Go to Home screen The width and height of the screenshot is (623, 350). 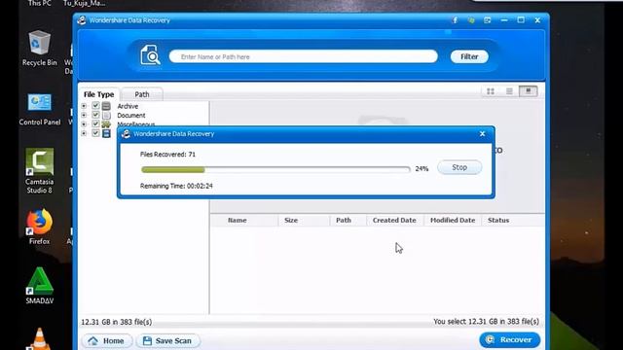pyautogui.click(x=106, y=340)
